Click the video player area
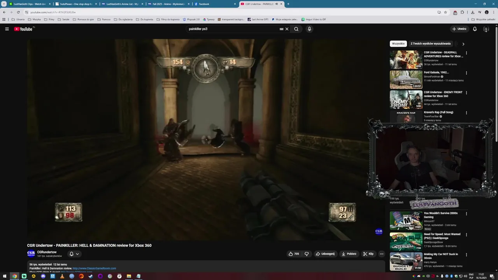Viewport: 498px width, 280px height. pos(205,140)
